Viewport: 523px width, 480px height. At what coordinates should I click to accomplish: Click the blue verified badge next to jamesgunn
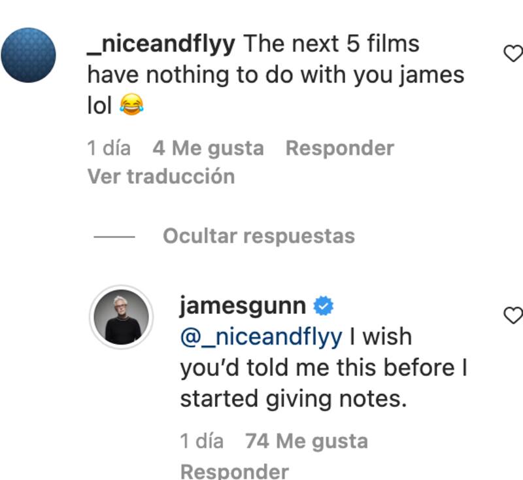click(323, 305)
